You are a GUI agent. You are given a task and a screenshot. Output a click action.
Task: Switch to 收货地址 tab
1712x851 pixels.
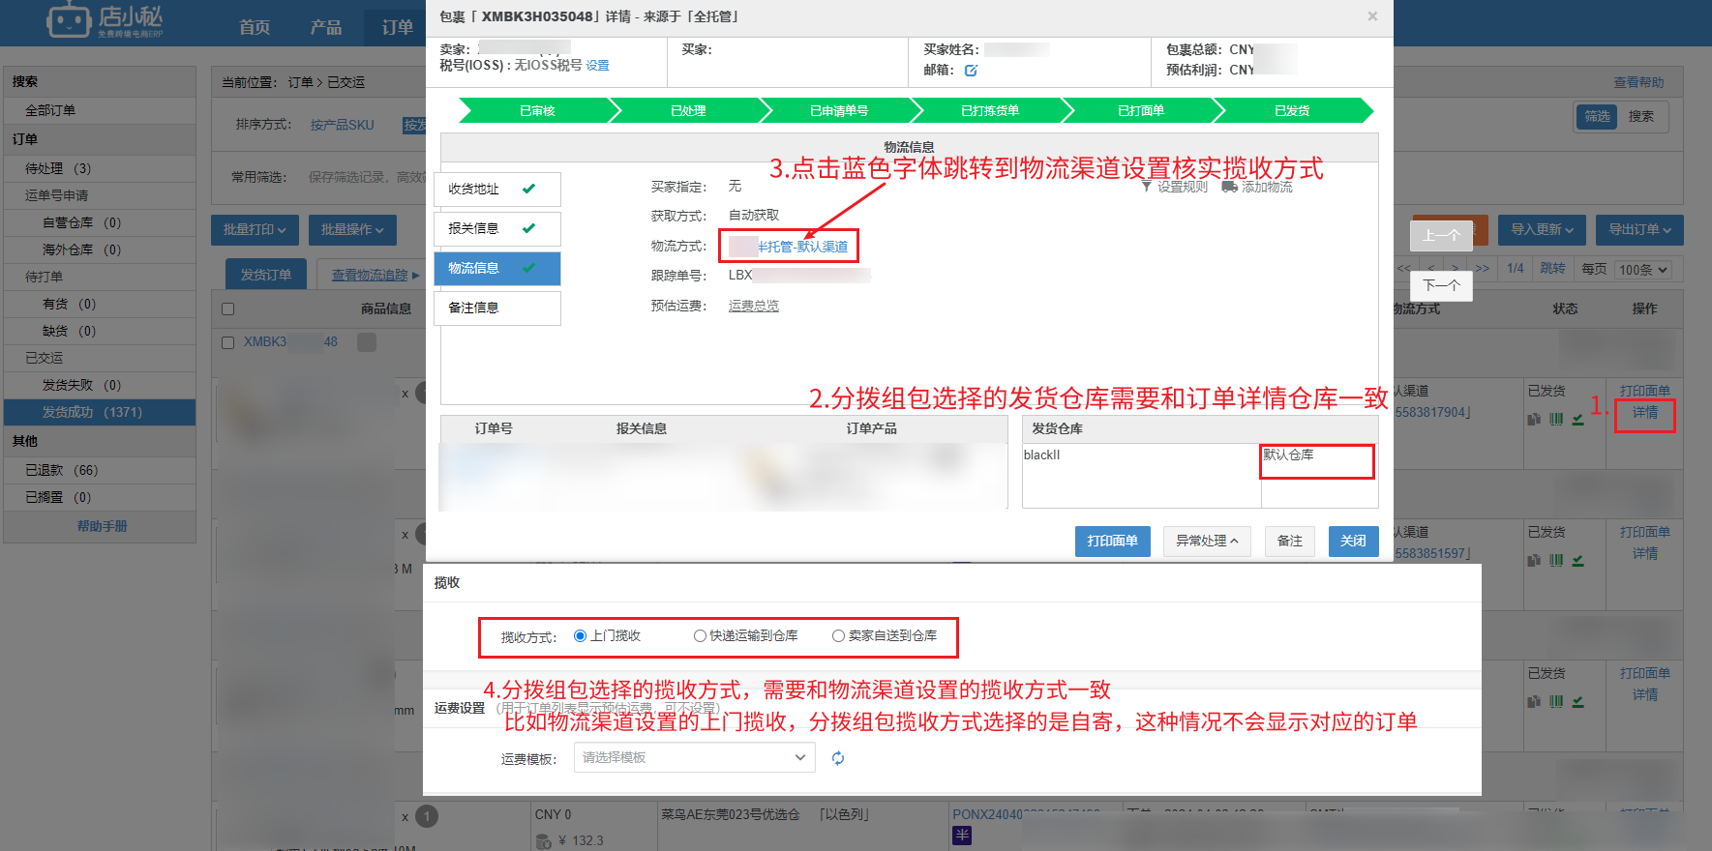pos(496,190)
